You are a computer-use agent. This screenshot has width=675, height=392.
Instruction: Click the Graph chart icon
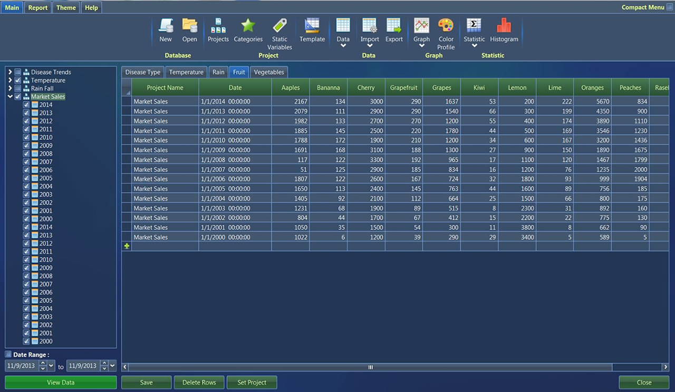[421, 25]
